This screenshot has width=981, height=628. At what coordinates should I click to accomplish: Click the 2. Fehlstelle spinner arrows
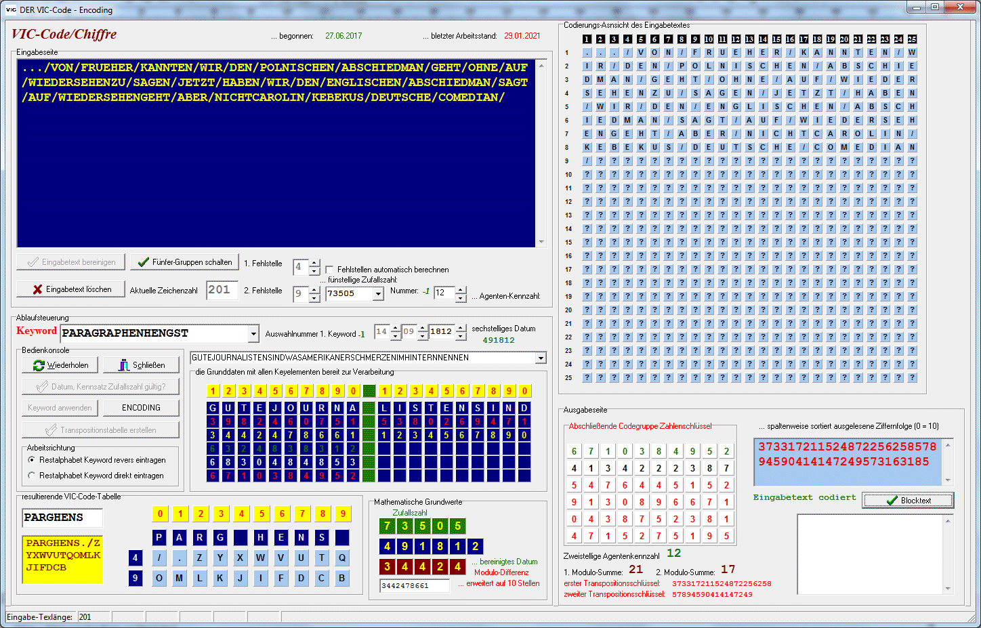pos(314,294)
